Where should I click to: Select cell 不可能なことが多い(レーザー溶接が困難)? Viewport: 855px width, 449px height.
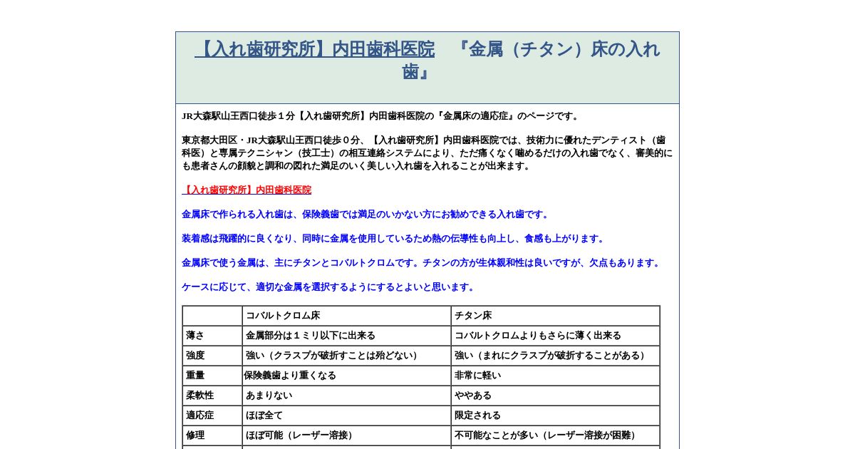click(x=555, y=435)
